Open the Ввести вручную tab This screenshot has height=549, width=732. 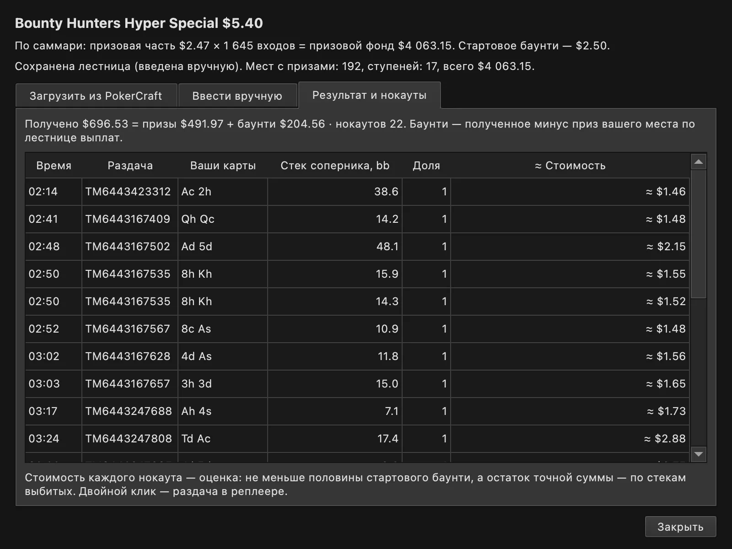(237, 96)
